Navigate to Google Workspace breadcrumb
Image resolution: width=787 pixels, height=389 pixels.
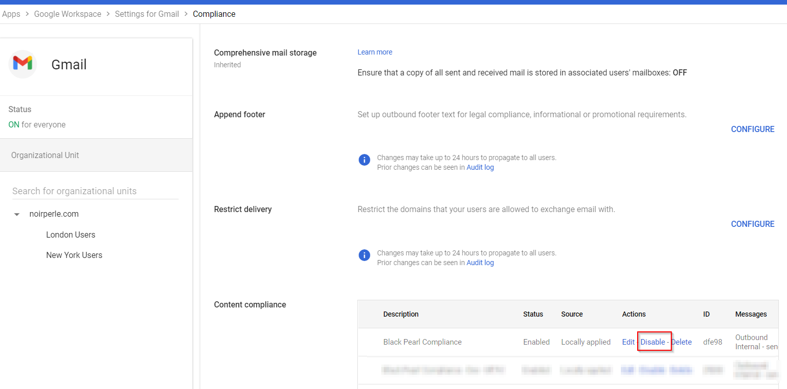67,14
